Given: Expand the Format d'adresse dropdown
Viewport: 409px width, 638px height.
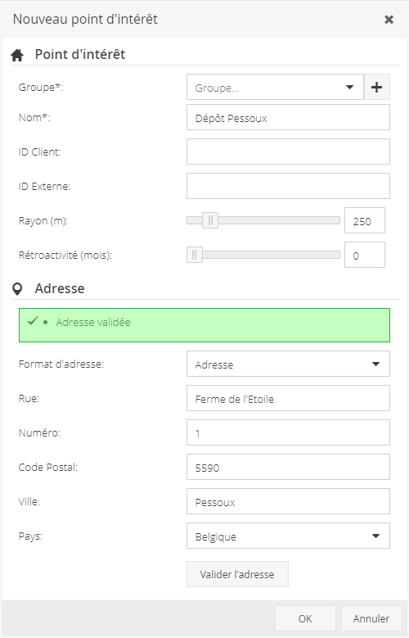Looking at the screenshot, I should pos(288,364).
